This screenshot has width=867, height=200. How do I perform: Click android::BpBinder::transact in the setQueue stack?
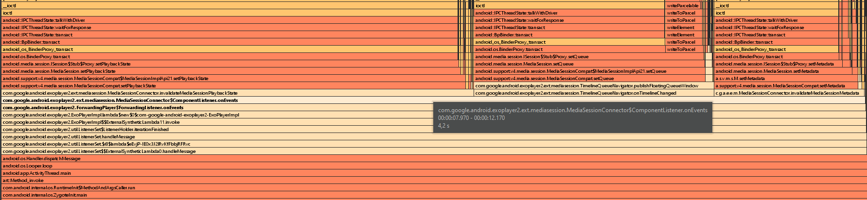[569, 35]
